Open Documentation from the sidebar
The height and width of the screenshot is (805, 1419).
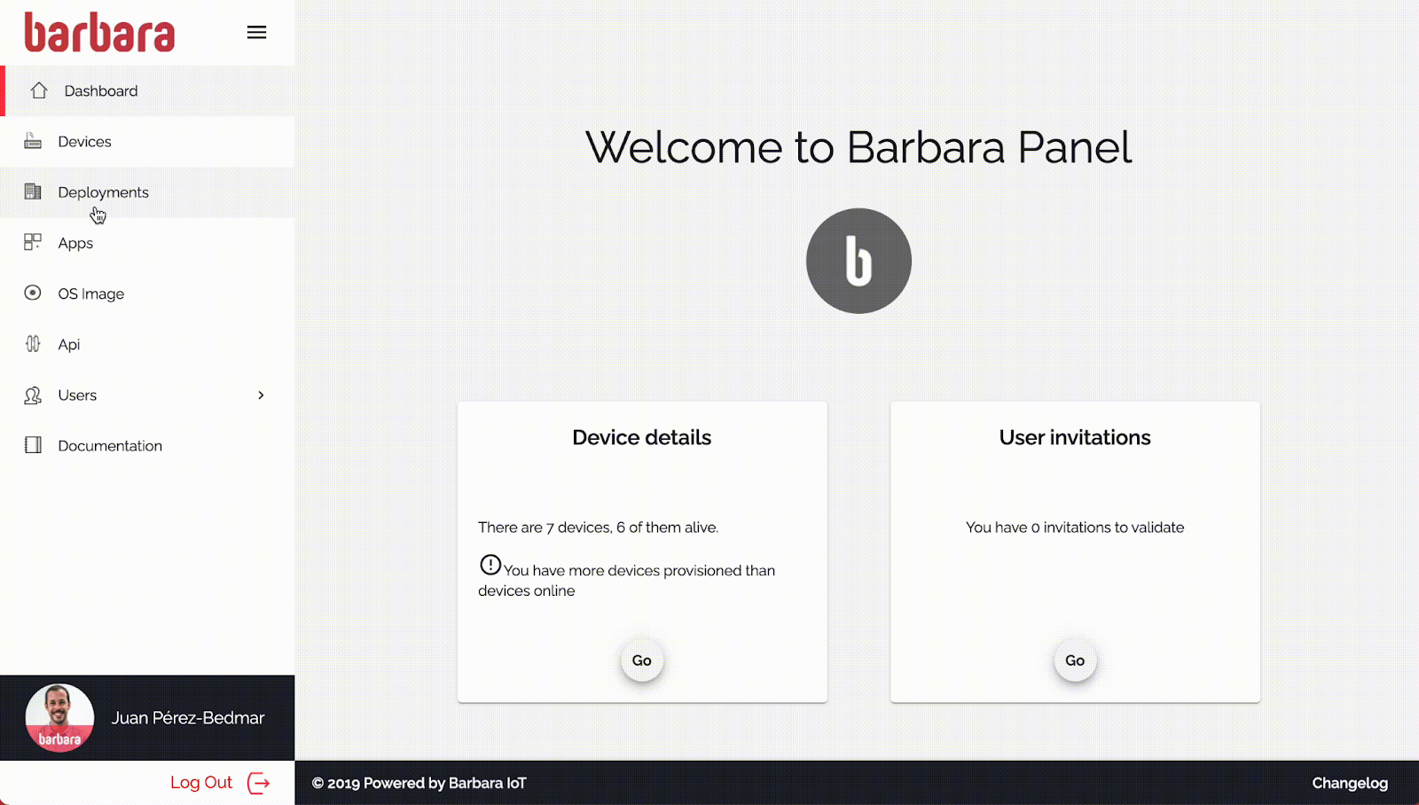coord(147,446)
